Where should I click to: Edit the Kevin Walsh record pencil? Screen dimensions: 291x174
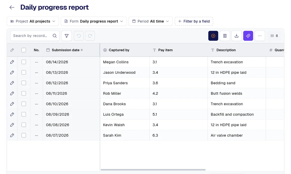(x=12, y=125)
